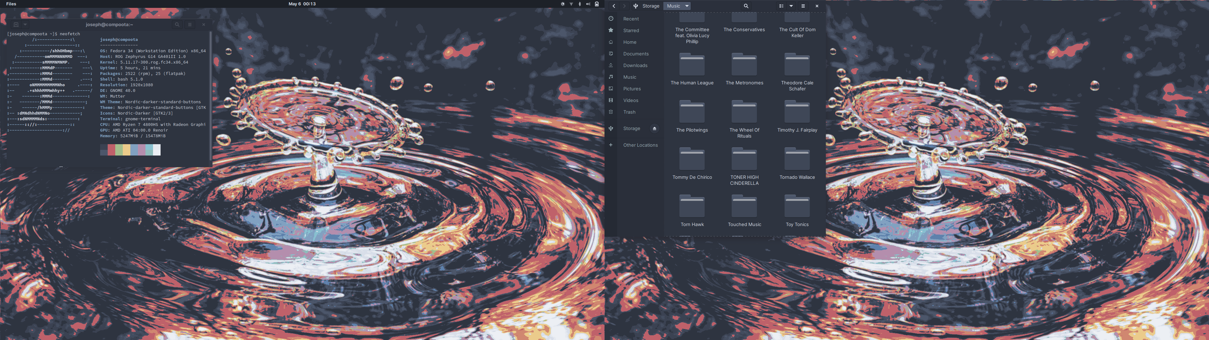The image size is (1209, 340).
Task: Click the Resolution line in terminal output
Action: [x=126, y=85]
